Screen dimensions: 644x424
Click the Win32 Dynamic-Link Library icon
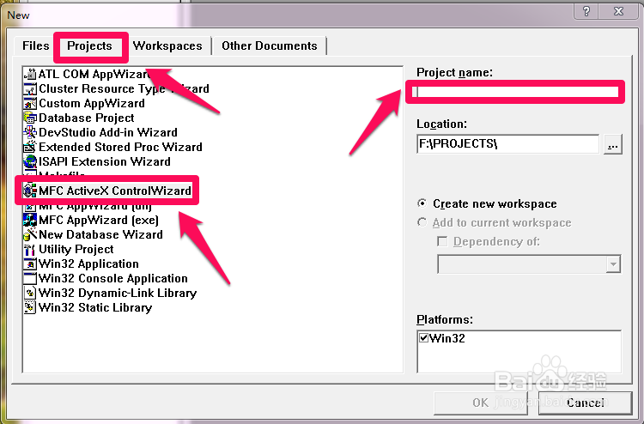[30, 293]
